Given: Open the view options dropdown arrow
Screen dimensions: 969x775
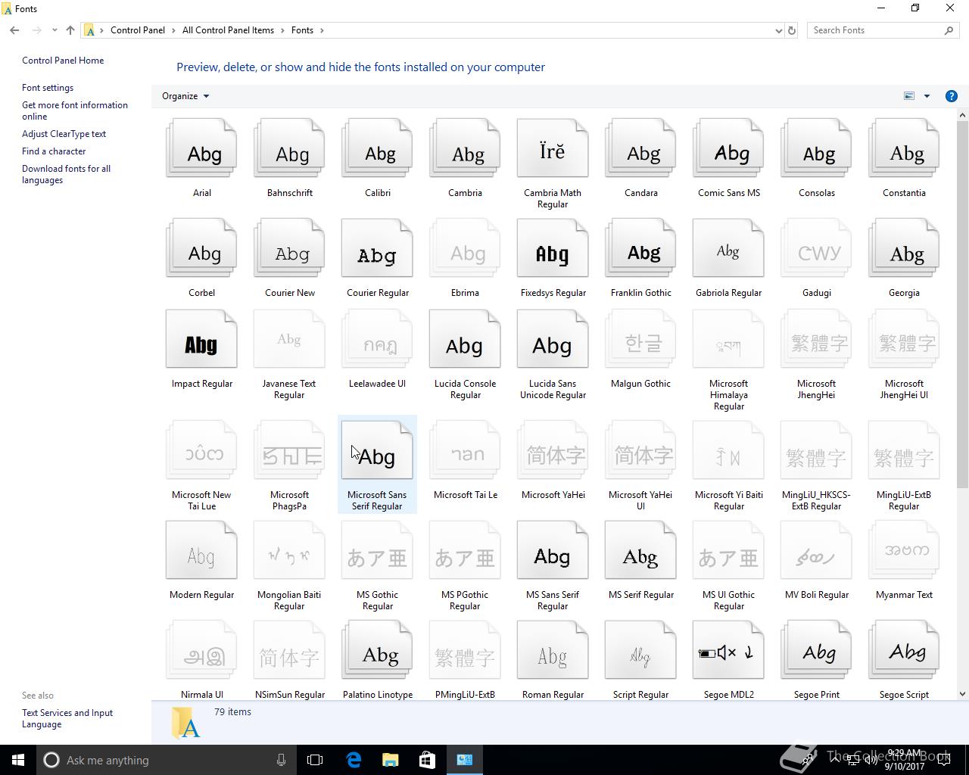Looking at the screenshot, I should [927, 96].
